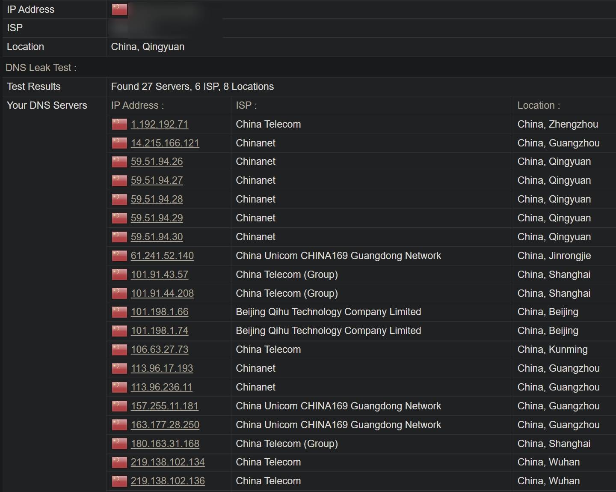Click China flag beside 59.51.94.30

pos(119,237)
